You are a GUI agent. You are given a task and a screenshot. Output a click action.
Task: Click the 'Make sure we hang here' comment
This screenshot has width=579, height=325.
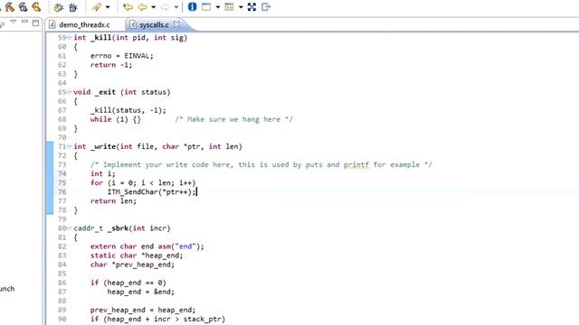pos(233,119)
